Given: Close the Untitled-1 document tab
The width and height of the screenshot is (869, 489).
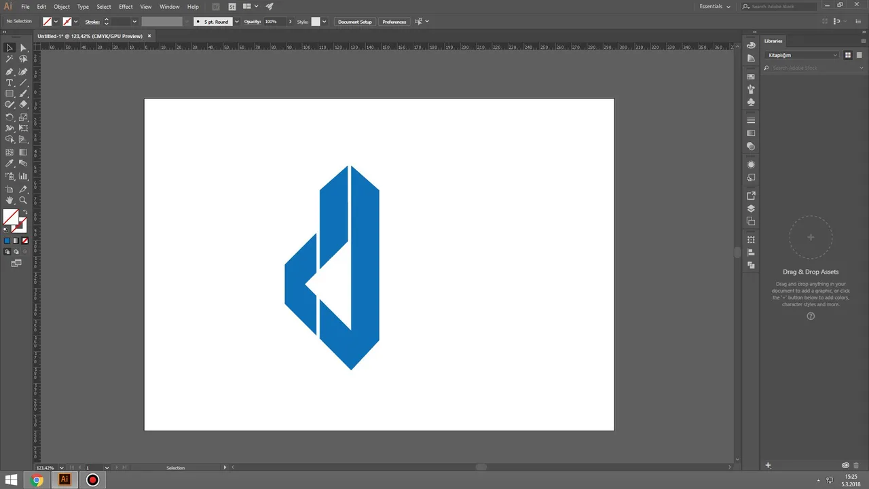Looking at the screenshot, I should 149,36.
